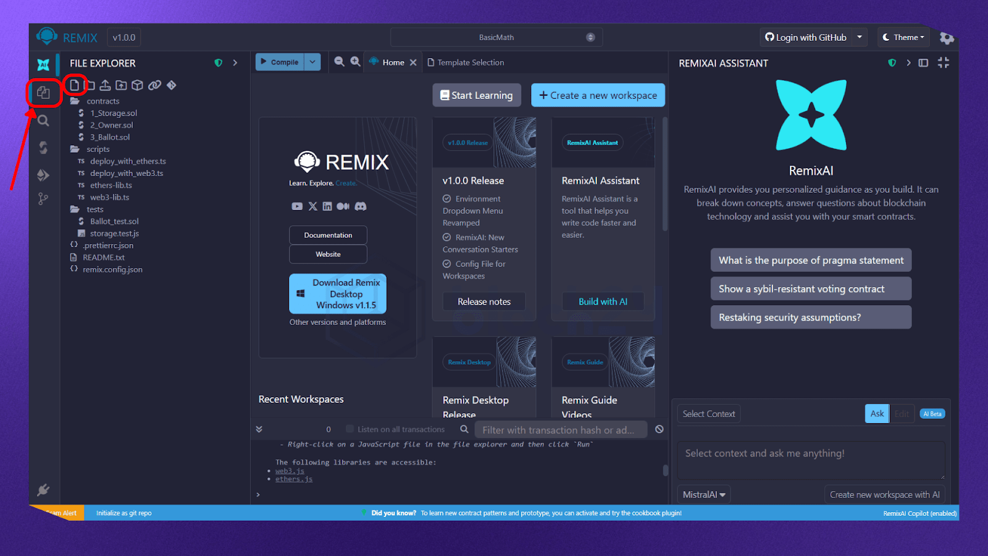This screenshot has width=988, height=556.
Task: Open the Solidity compiler sidebar icon
Action: point(43,148)
